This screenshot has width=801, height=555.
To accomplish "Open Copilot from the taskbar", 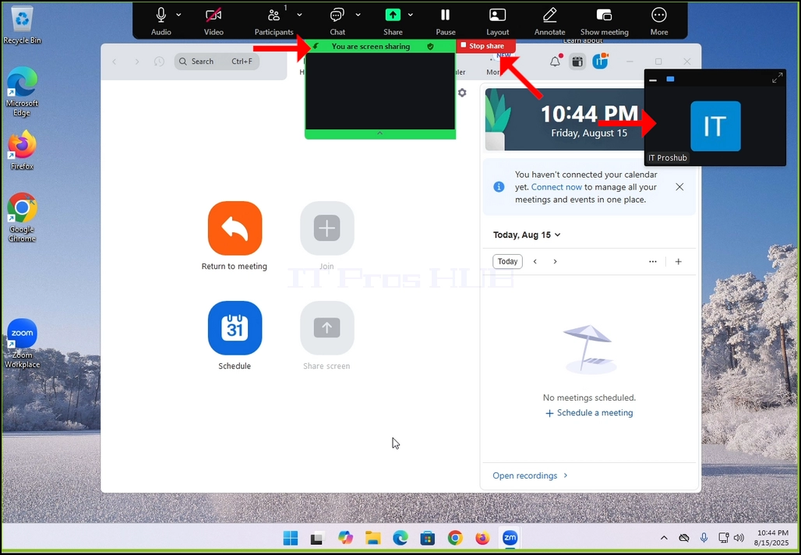I will pos(345,538).
